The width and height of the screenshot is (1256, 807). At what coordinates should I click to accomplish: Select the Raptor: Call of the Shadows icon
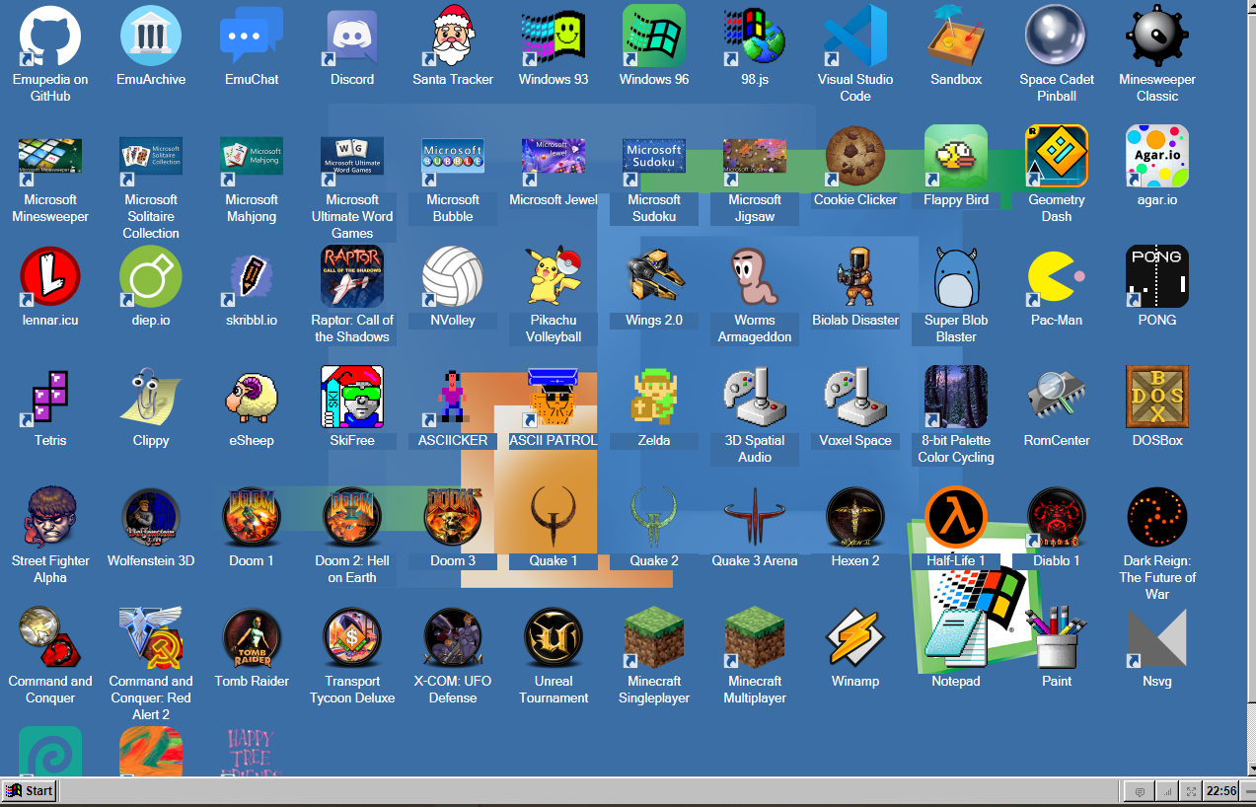pyautogui.click(x=352, y=276)
